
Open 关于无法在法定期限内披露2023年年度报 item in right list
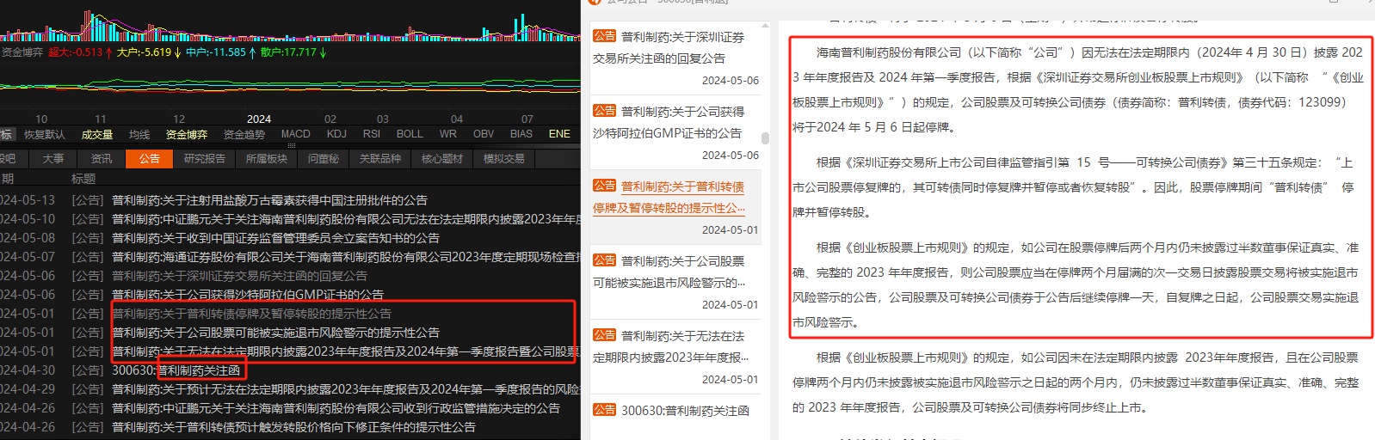click(x=675, y=357)
